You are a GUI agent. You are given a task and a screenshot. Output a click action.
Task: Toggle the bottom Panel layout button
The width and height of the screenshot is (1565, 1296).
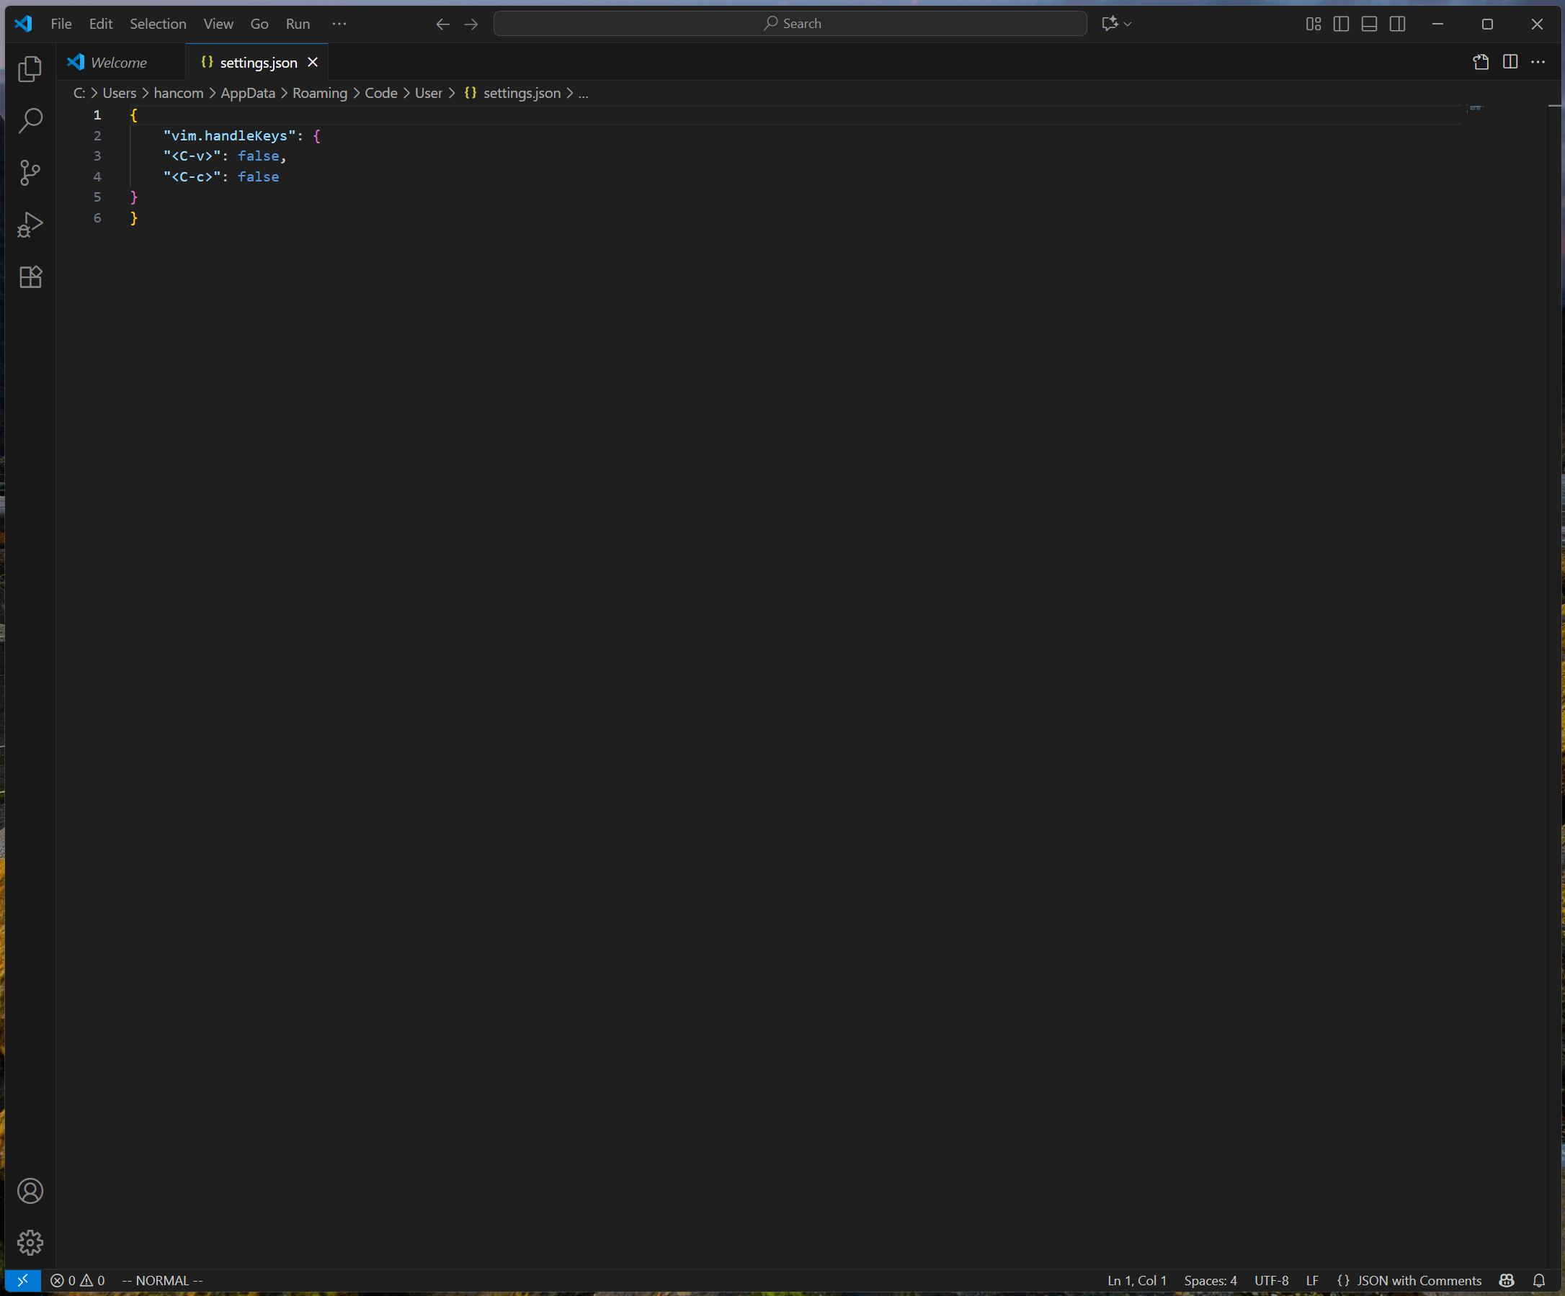click(x=1369, y=24)
